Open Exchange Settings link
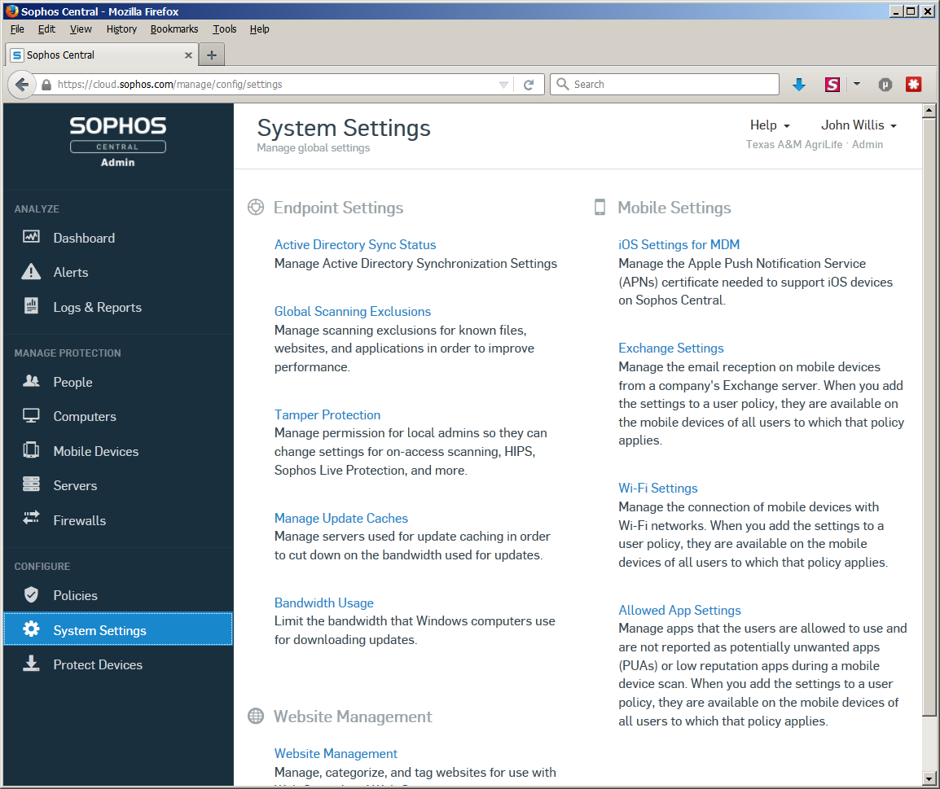940x789 pixels. [671, 348]
